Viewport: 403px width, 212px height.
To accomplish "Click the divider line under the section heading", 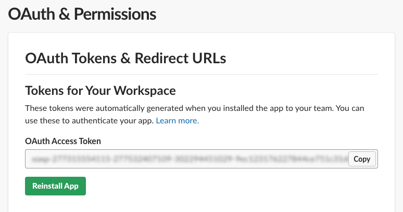I will 201,75.
